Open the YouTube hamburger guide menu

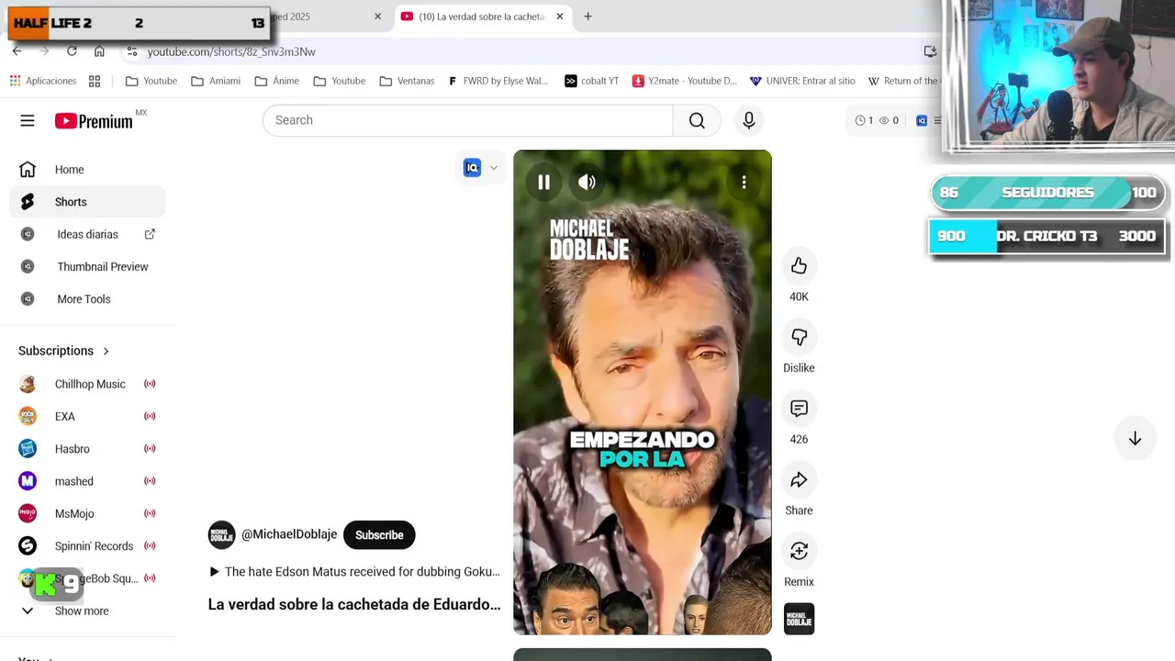[x=28, y=120]
